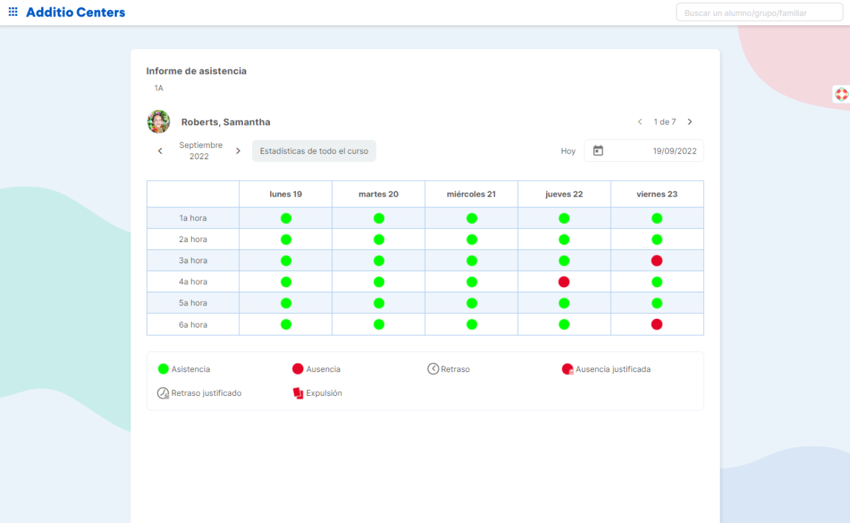The width and height of the screenshot is (850, 523).
Task: Click the Ausencia justificada legend icon
Action: click(x=567, y=369)
